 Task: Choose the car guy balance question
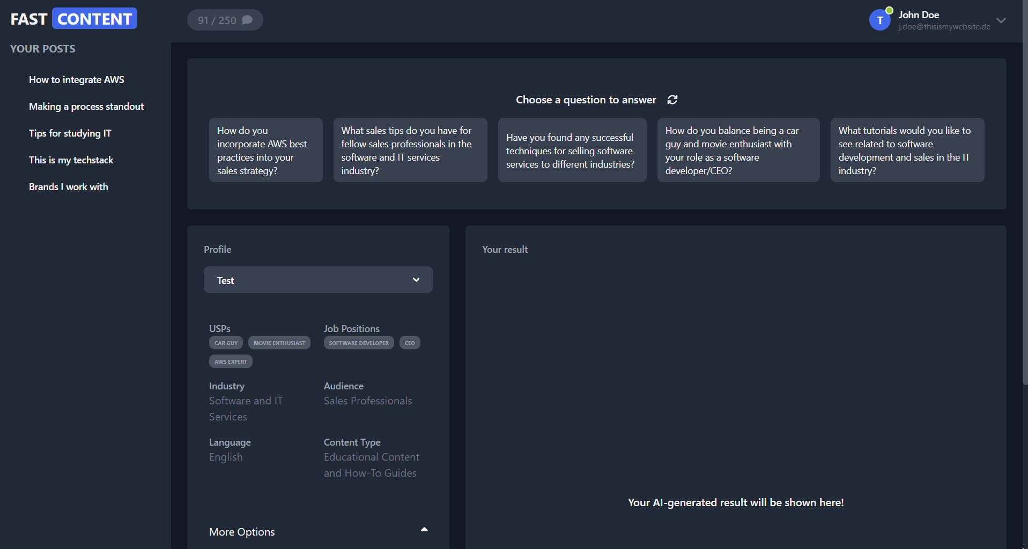(738, 151)
